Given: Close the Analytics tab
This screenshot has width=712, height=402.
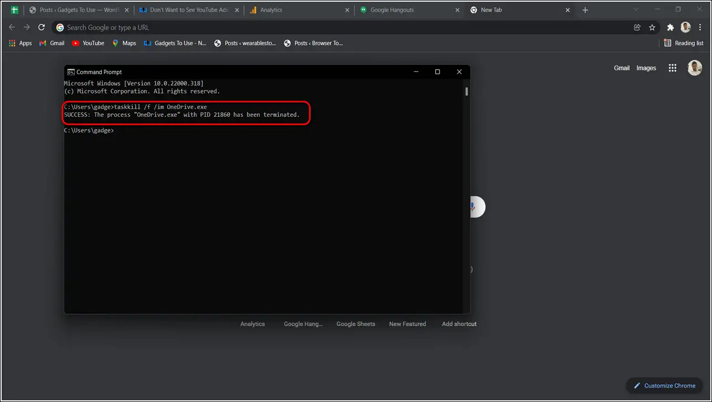Looking at the screenshot, I should pos(347,10).
